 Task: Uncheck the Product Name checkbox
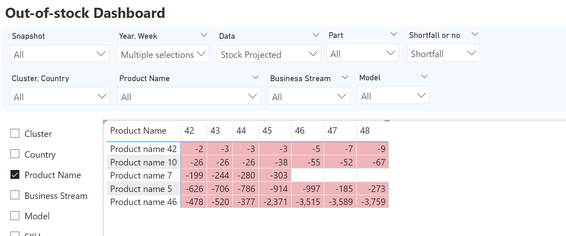pos(15,174)
